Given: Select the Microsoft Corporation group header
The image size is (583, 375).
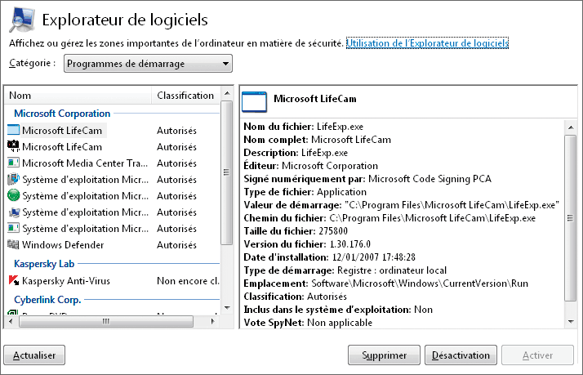Looking at the screenshot, I should 62,114.
